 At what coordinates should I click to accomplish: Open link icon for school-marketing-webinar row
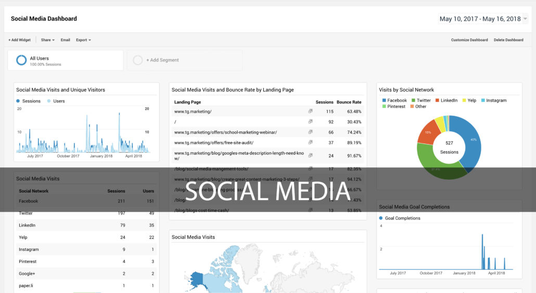pyautogui.click(x=310, y=131)
